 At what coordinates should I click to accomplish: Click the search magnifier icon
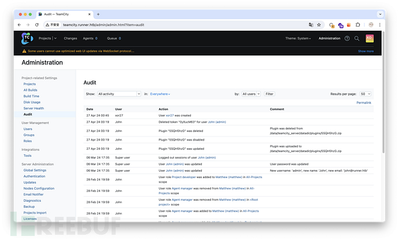[357, 38]
